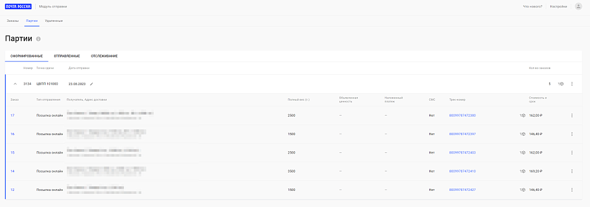Collapse batch 3134 with chevron
The image size is (590, 207).
click(x=15, y=84)
